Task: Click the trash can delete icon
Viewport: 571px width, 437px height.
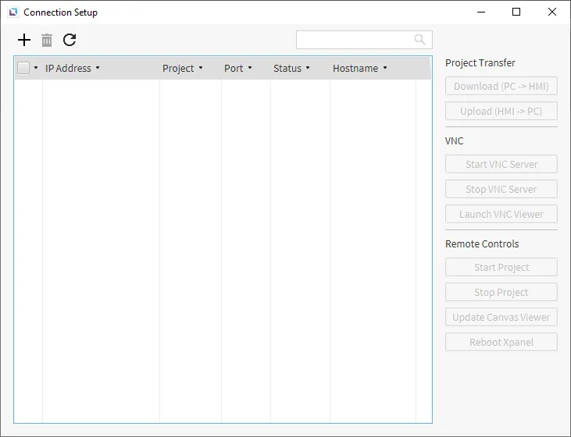Action: tap(47, 40)
